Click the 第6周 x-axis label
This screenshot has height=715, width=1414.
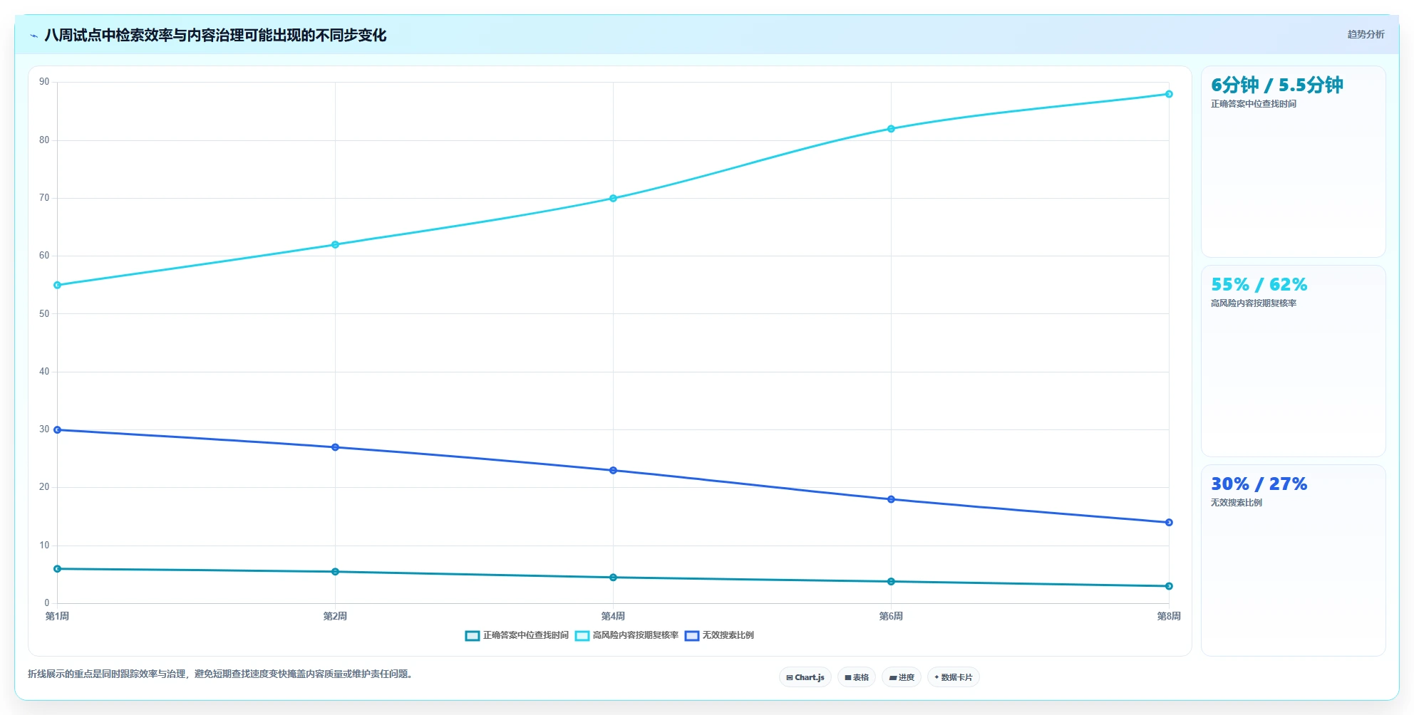tap(891, 616)
